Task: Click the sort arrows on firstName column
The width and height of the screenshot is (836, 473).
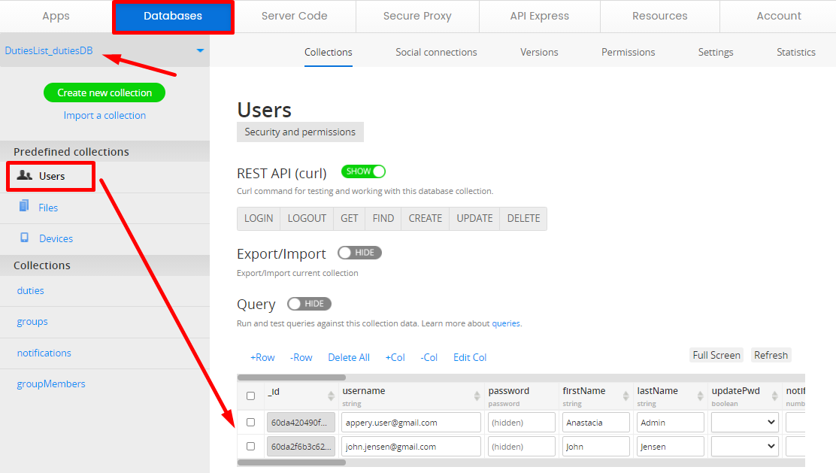Action: click(626, 396)
